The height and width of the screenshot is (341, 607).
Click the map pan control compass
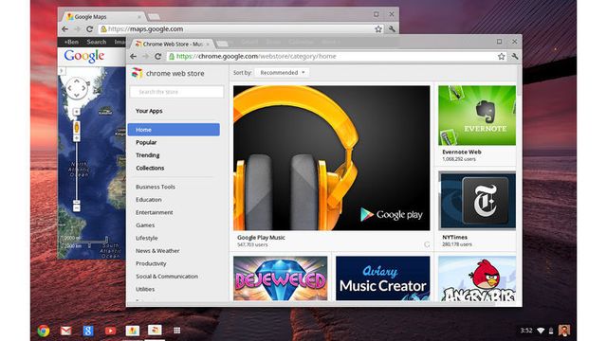pos(77,88)
